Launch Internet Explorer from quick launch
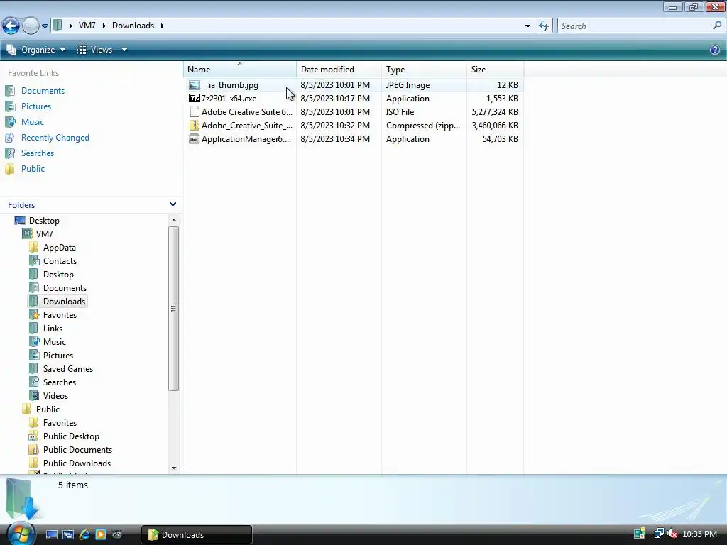 coord(84,534)
